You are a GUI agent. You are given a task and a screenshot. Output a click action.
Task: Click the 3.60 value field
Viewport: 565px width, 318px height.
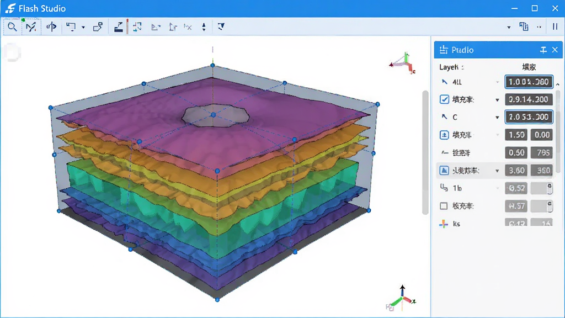pos(516,170)
